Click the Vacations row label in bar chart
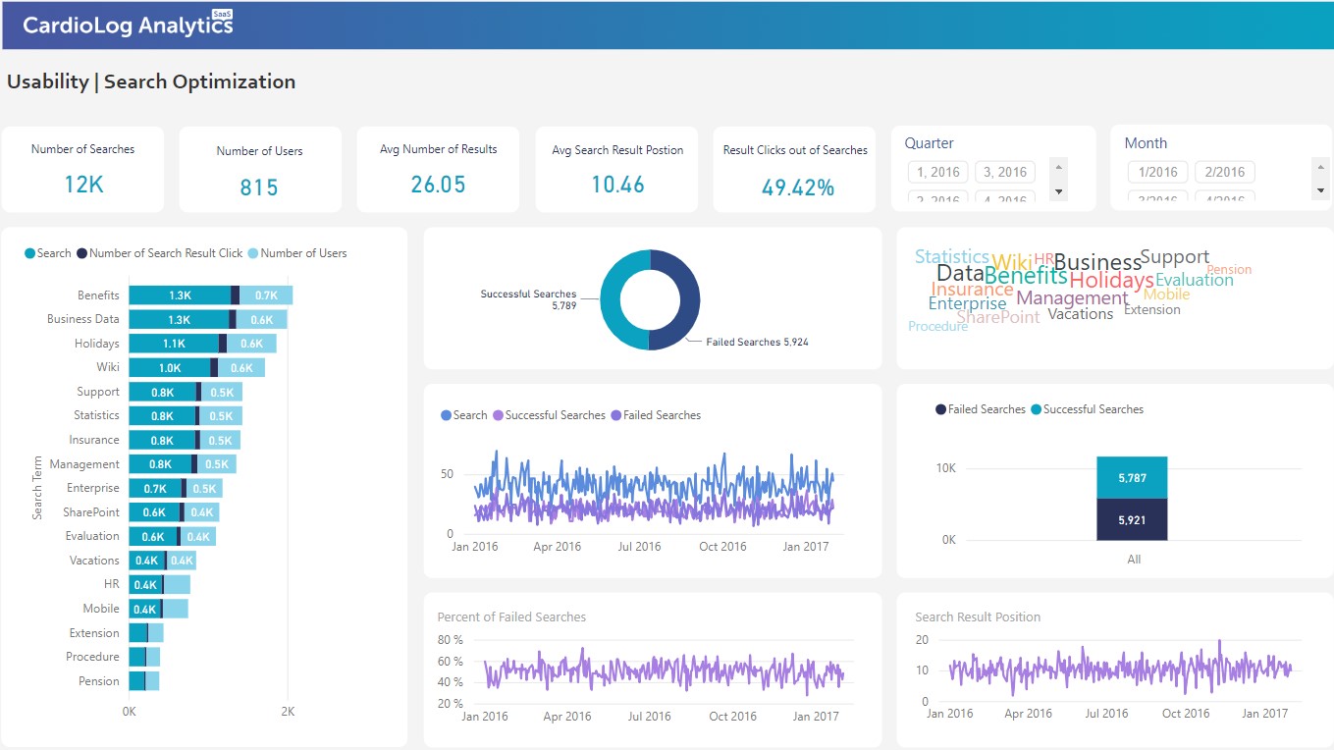 pos(94,561)
